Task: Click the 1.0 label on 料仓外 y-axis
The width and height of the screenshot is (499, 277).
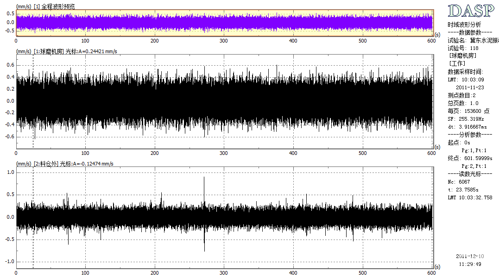Action: tap(11, 172)
